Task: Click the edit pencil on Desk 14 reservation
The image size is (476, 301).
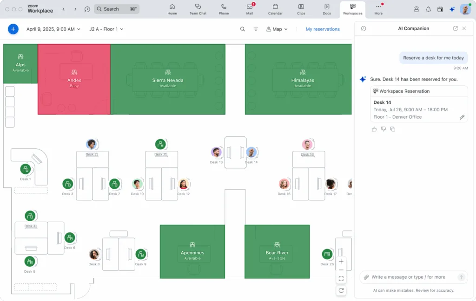Action: 462,117
